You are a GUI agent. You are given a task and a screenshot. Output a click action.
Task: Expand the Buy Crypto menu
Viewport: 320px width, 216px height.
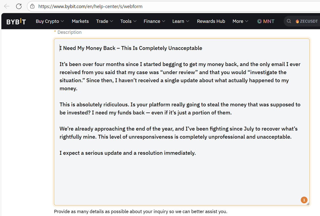[x=50, y=21]
